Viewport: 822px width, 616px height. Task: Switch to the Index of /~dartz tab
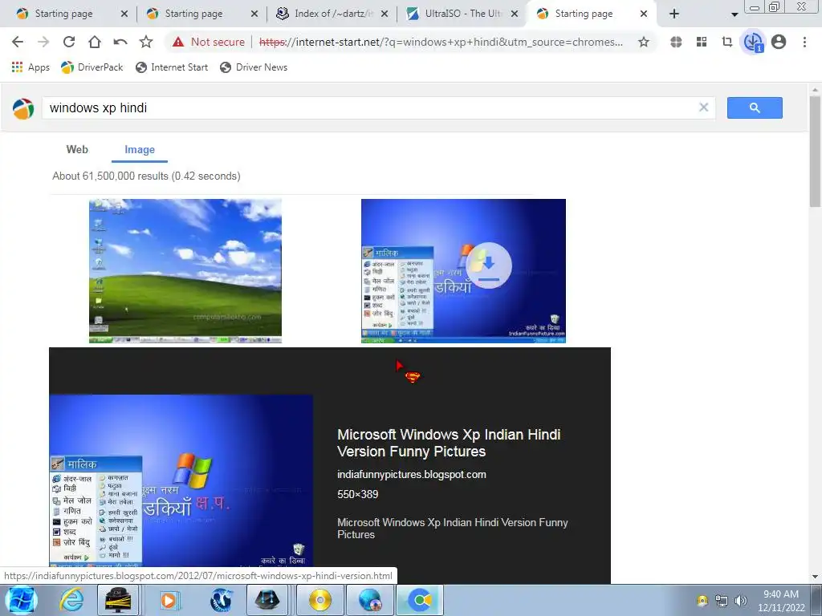point(333,14)
